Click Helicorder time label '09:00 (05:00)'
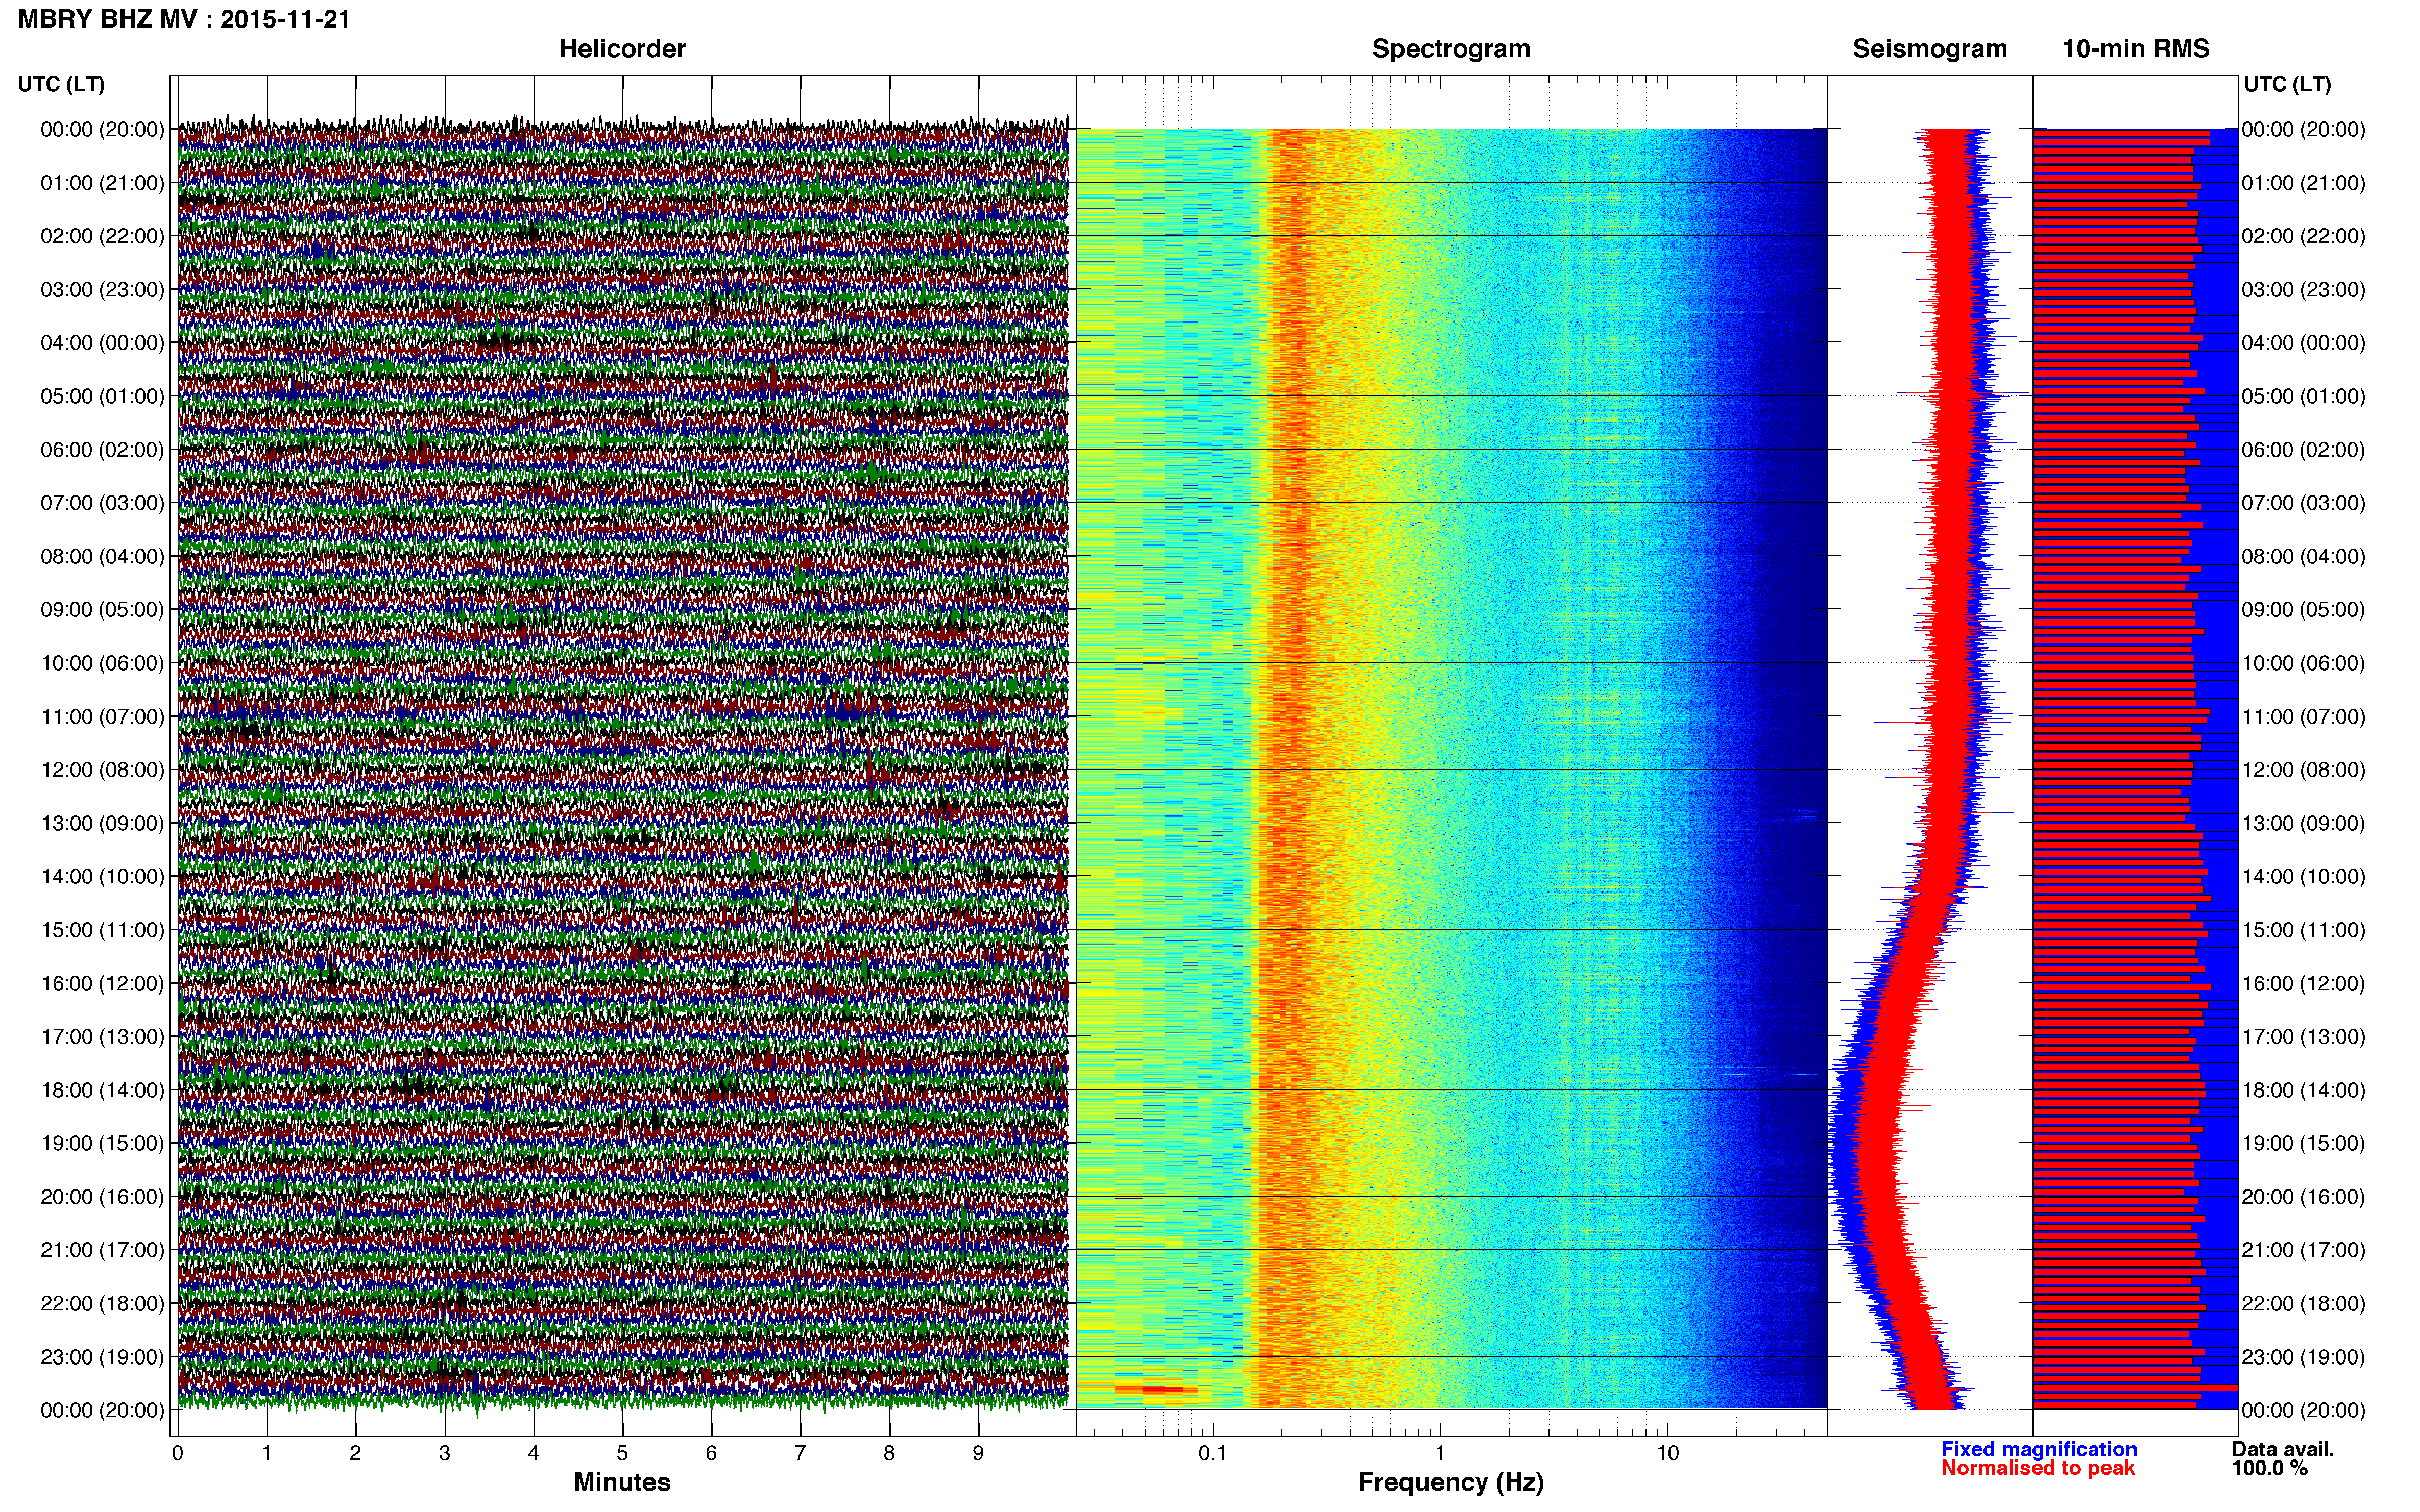This screenshot has height=1512, width=2420. [102, 610]
